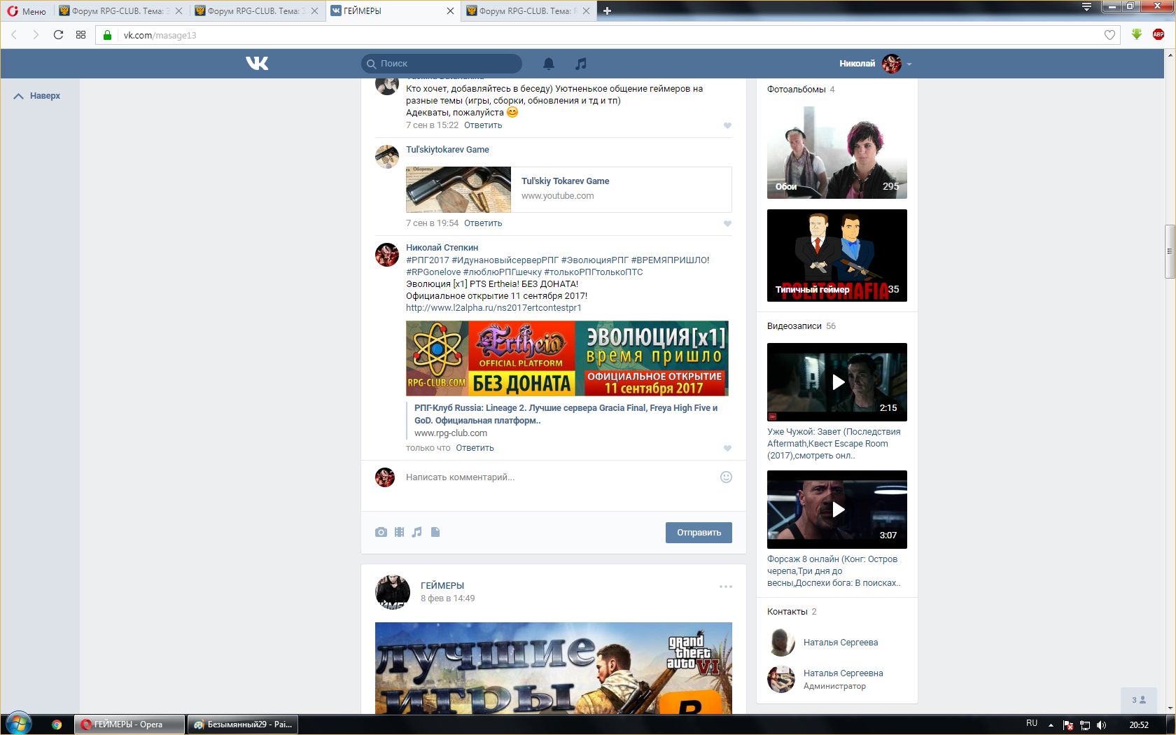The width and height of the screenshot is (1176, 735).
Task: Click the Поиск search field
Action: 442,64
